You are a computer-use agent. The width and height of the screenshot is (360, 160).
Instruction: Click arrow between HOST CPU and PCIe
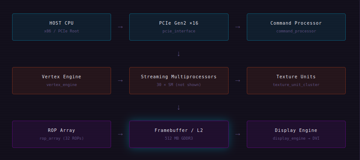120,27
